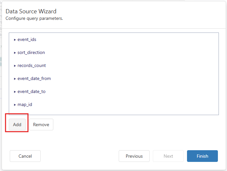Expand the map_id parameter arrow
Screen dimensions: 227x171
[x=15, y=105]
